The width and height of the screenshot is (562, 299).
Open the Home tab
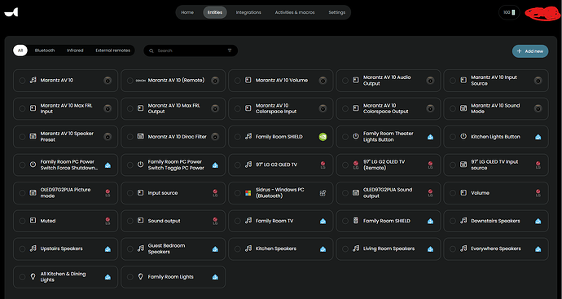[187, 12]
